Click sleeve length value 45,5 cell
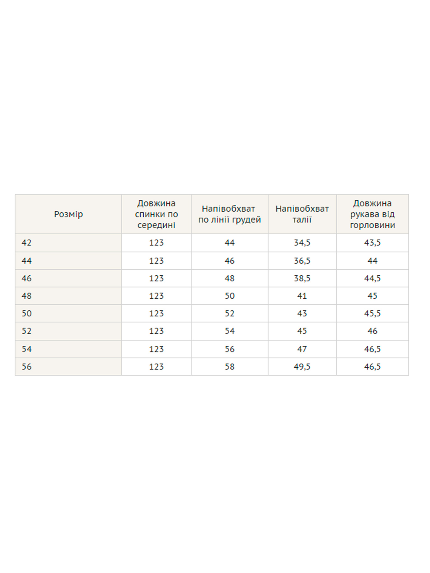The image size is (430, 573). click(372, 314)
